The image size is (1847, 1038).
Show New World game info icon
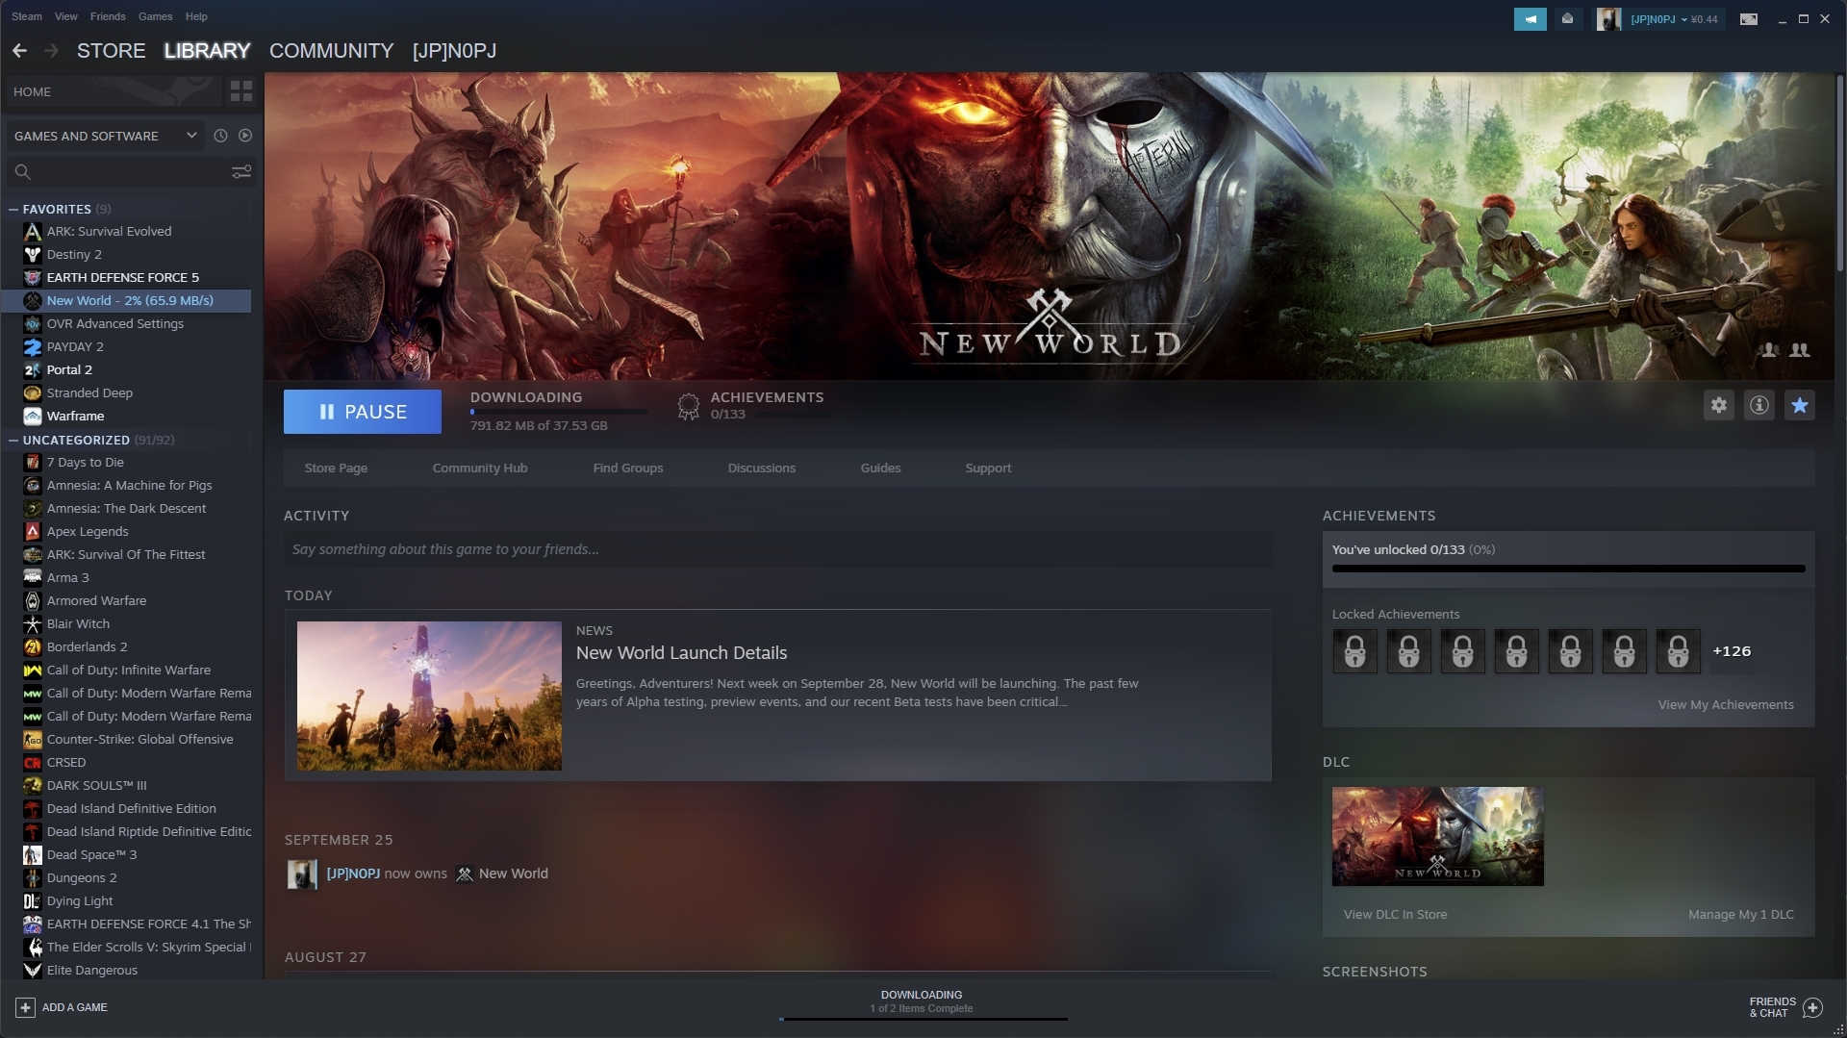tap(1758, 405)
